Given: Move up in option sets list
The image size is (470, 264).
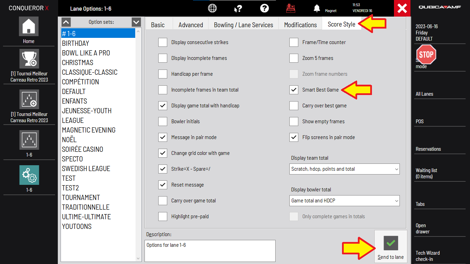Looking at the screenshot, I should (x=66, y=22).
